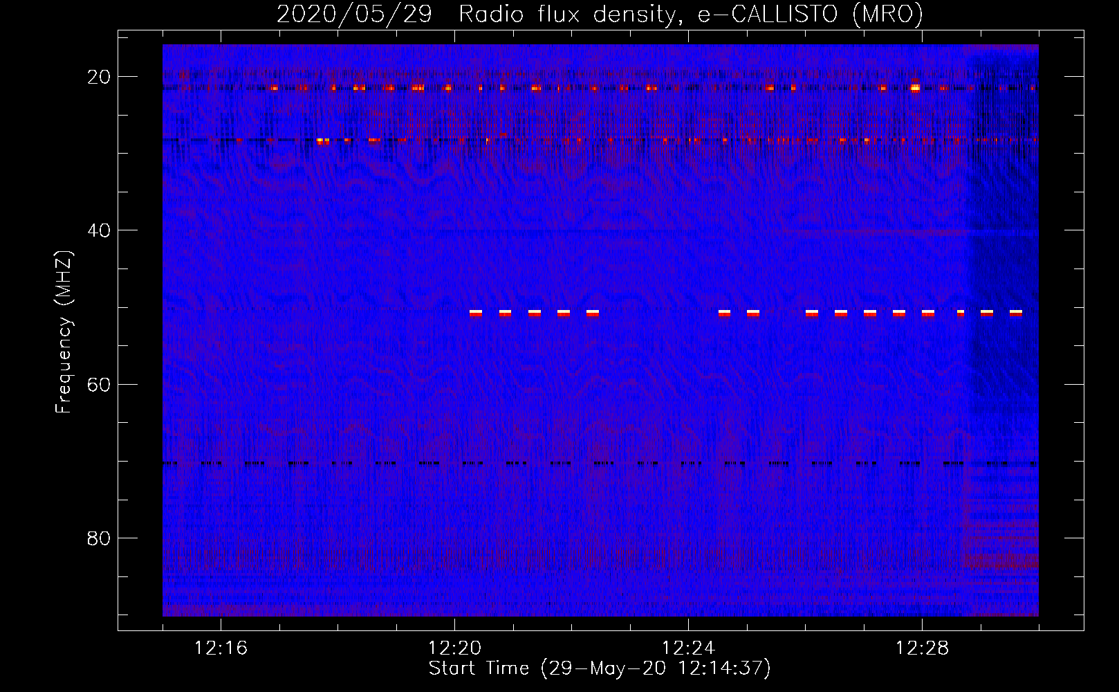Click the '12:28' time tick label
This screenshot has height=692, width=1119.
coord(922,648)
